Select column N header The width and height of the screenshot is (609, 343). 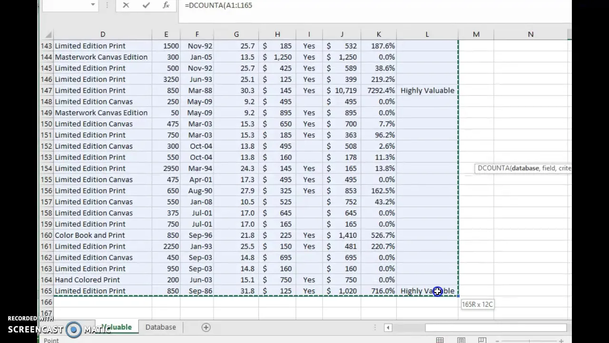[530, 34]
